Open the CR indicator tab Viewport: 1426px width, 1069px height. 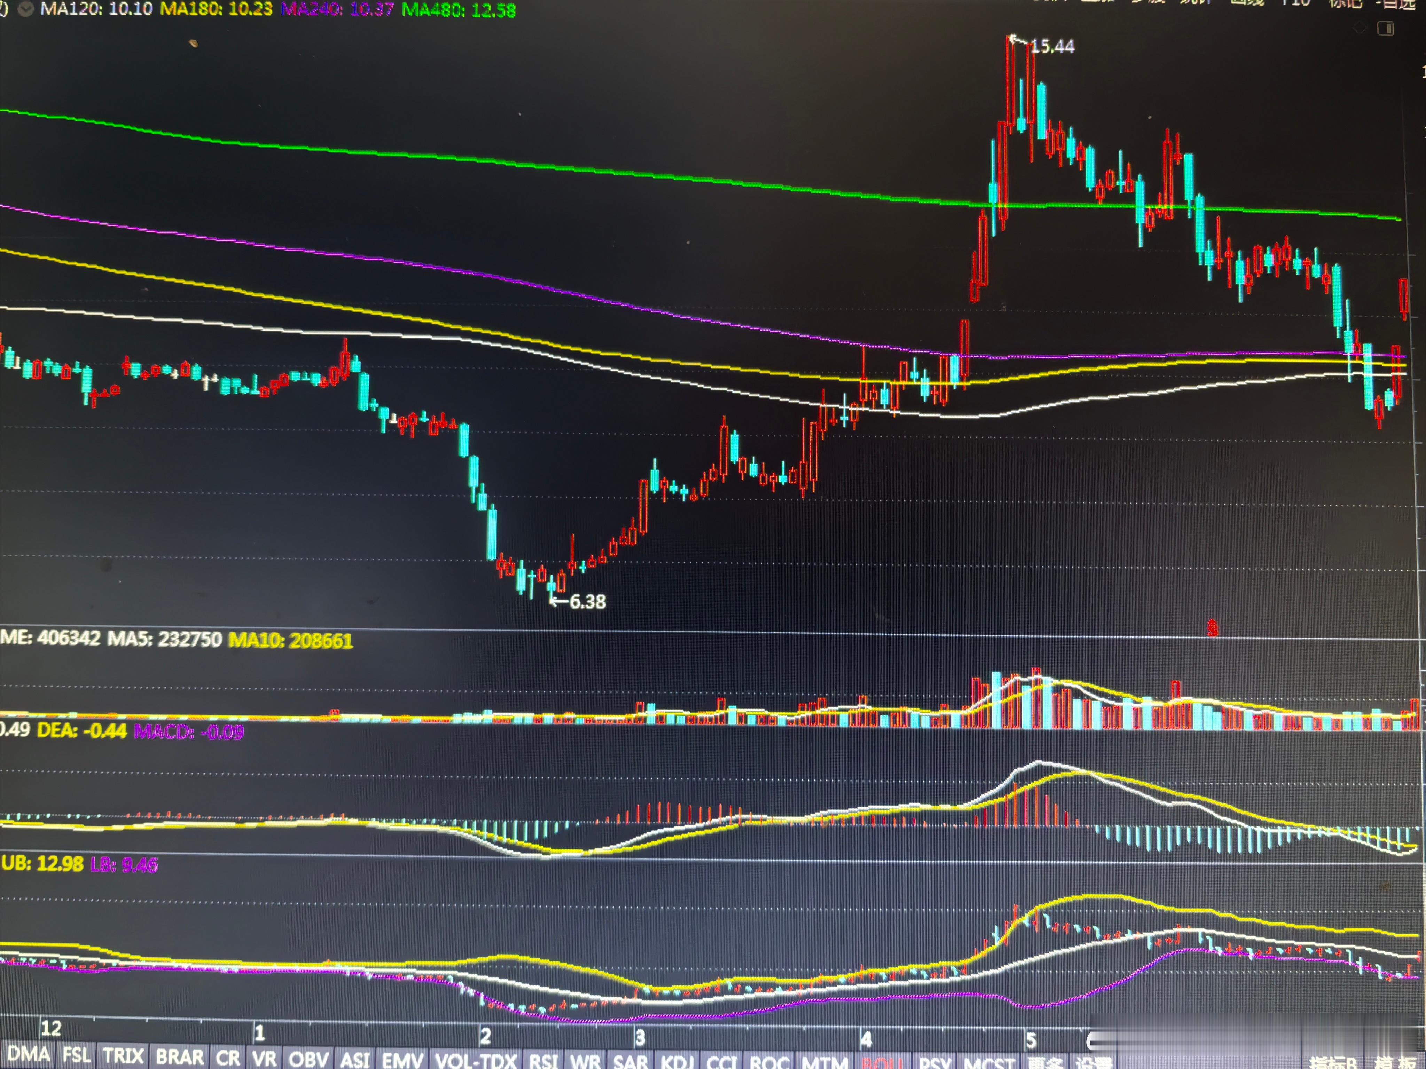point(228,1058)
